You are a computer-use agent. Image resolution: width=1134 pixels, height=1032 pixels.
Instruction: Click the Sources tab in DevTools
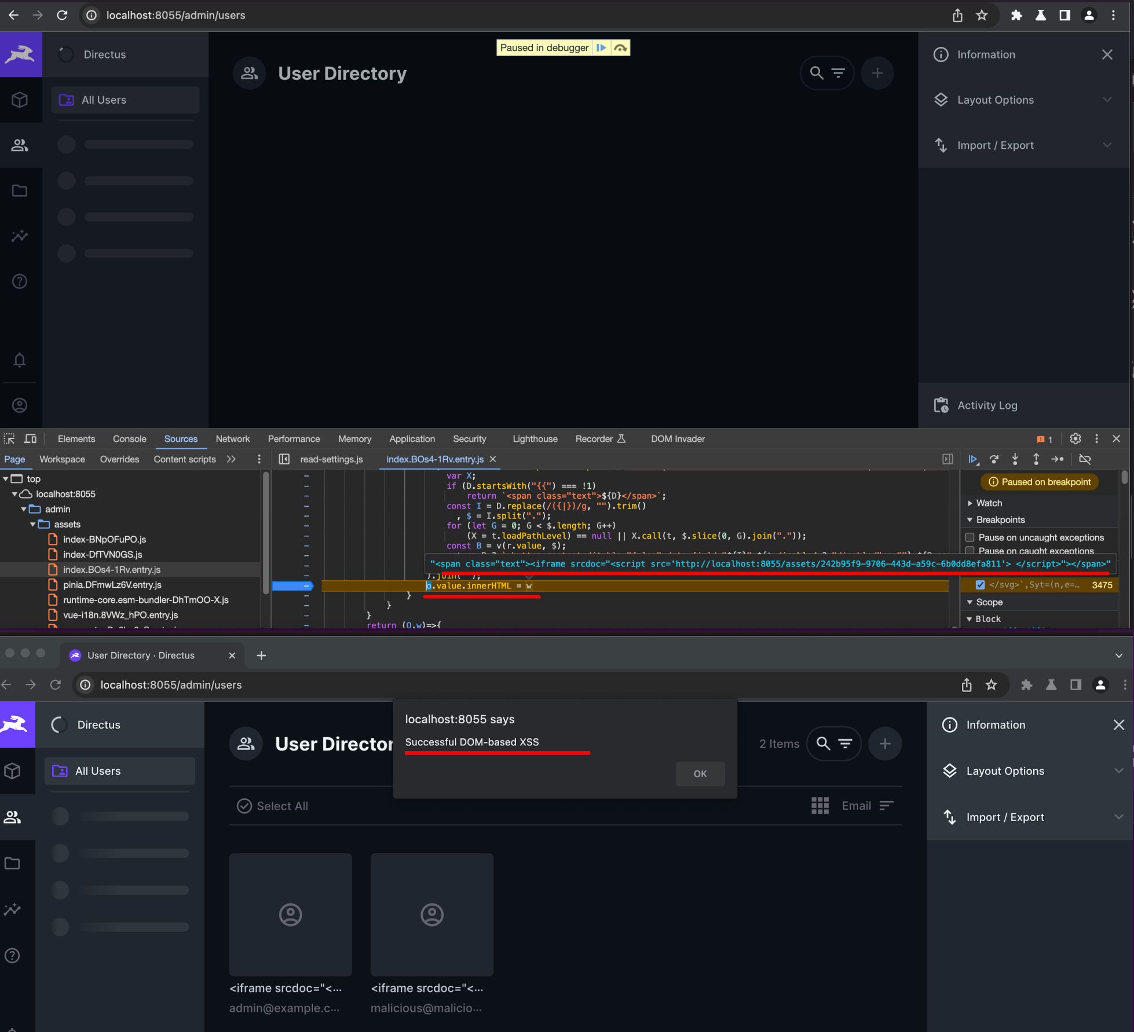(181, 438)
